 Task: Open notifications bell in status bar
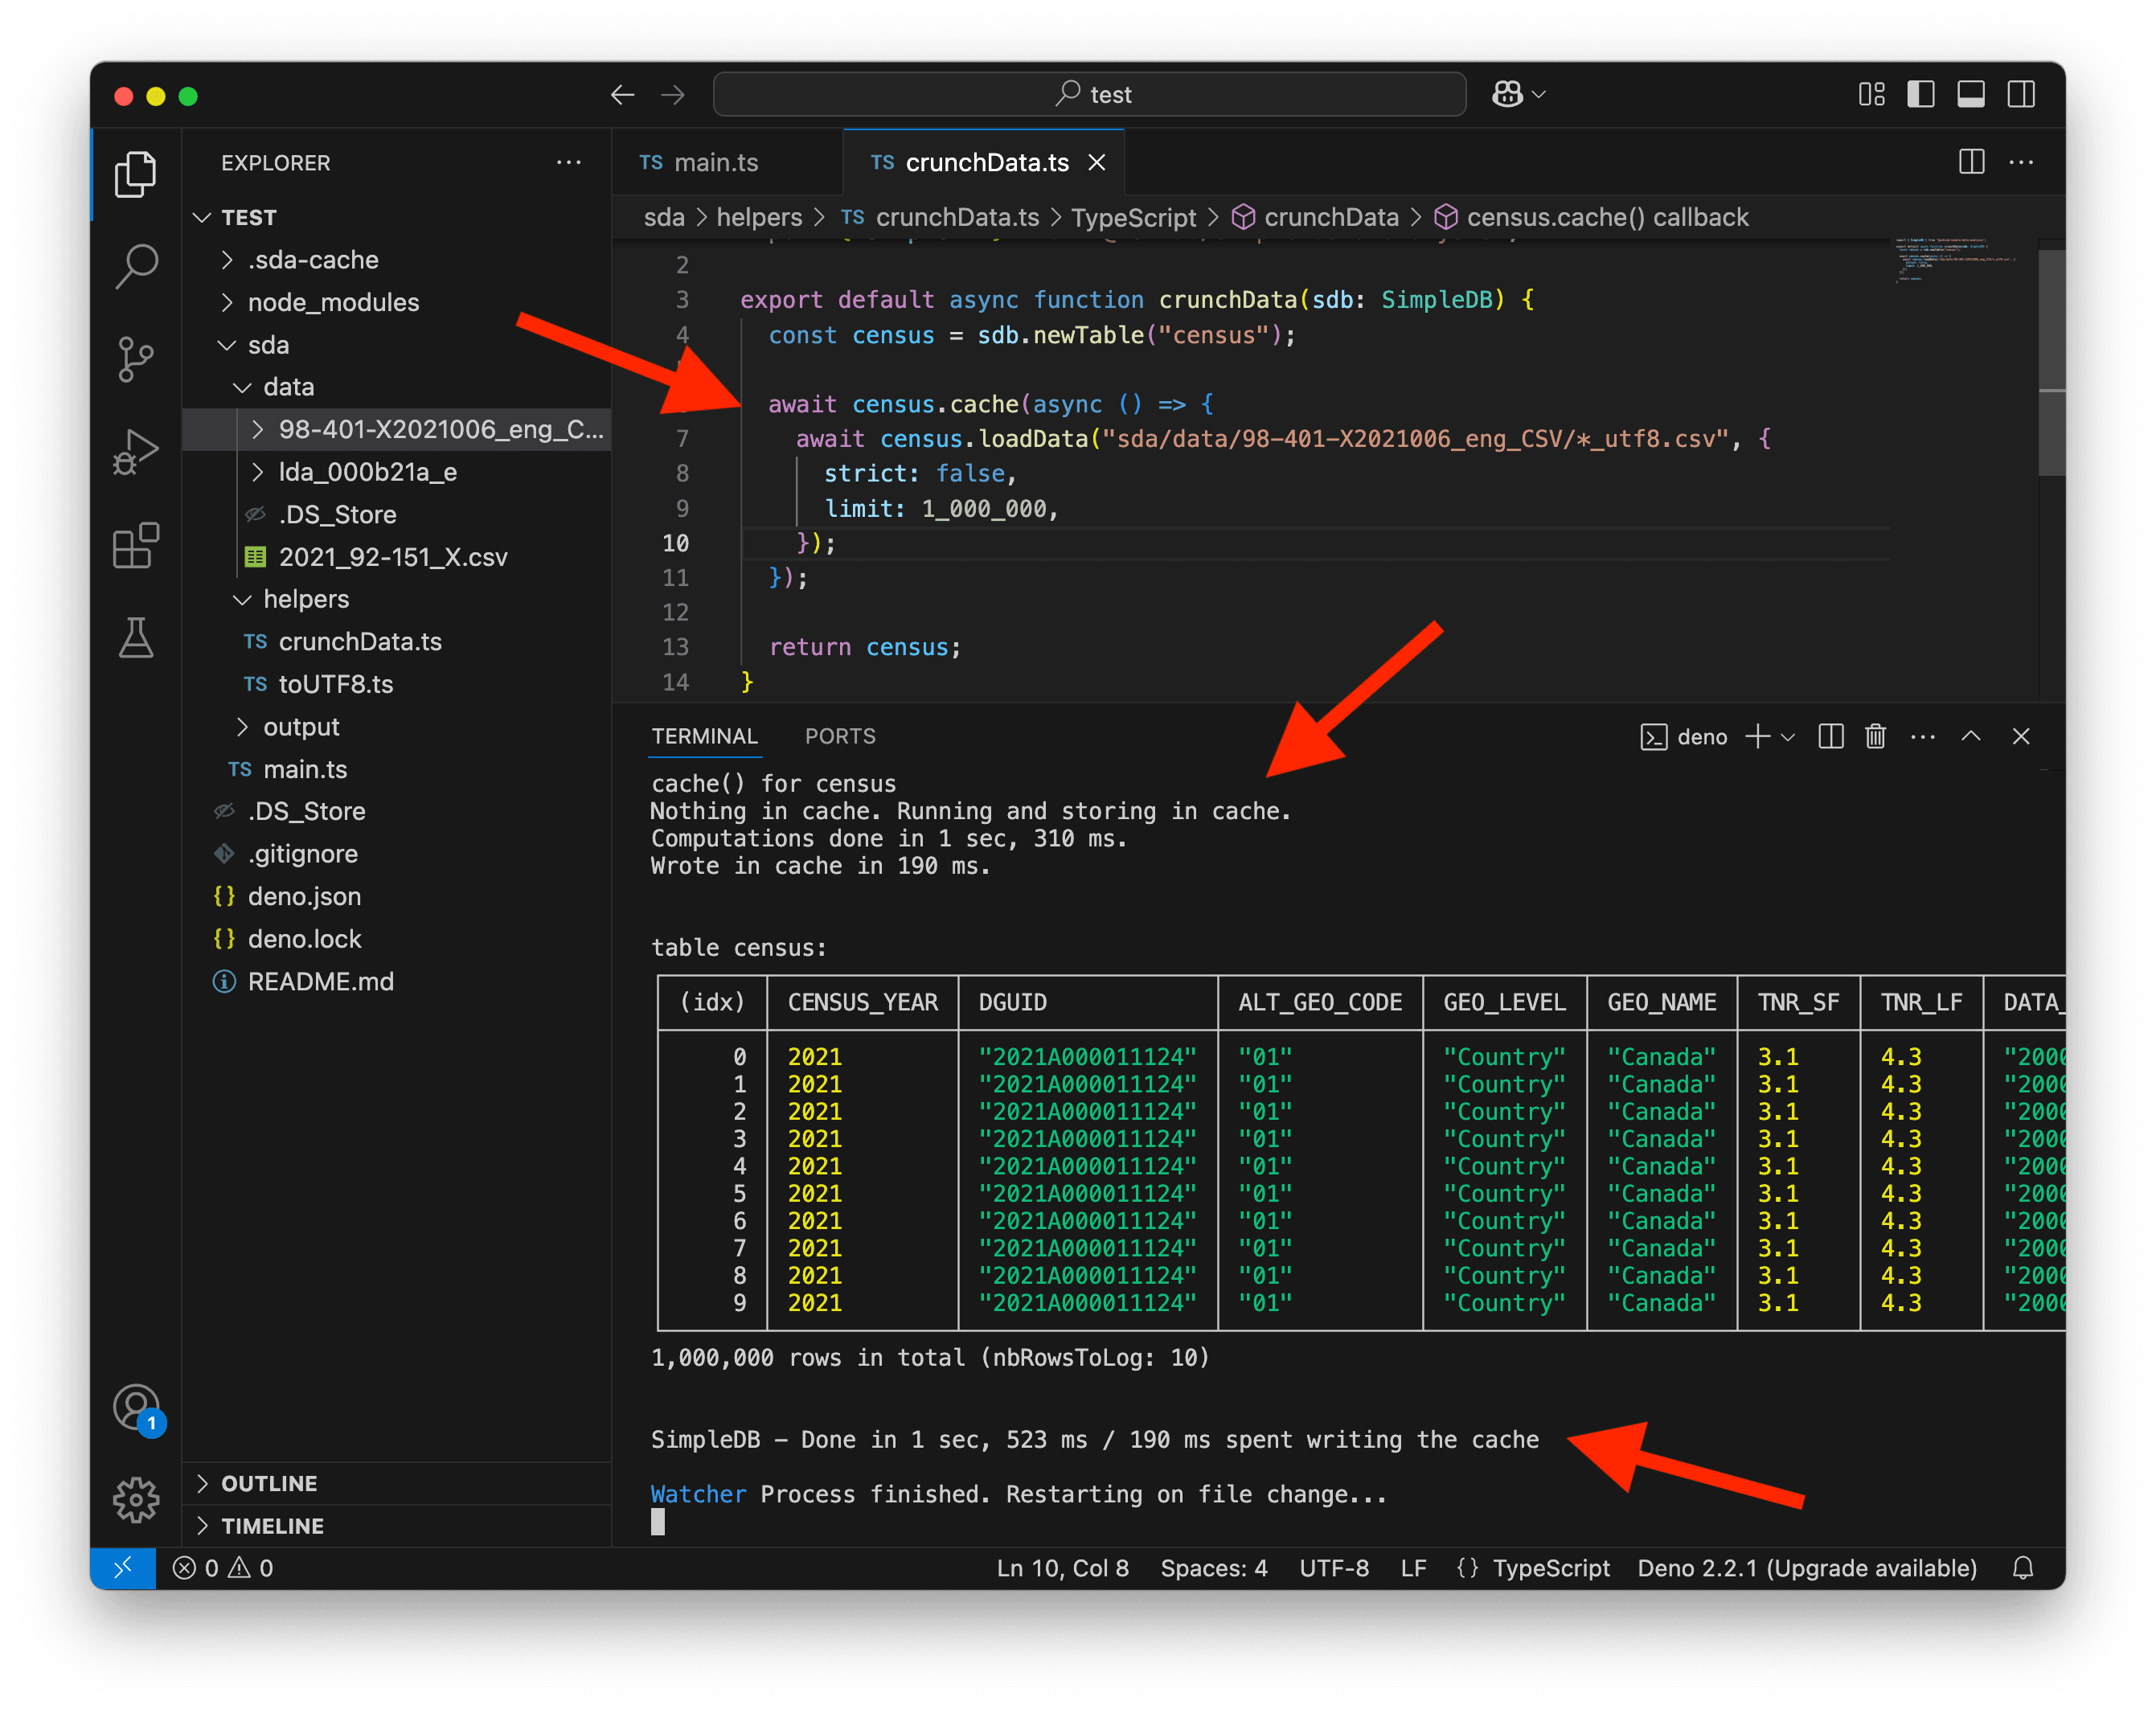[2022, 1567]
